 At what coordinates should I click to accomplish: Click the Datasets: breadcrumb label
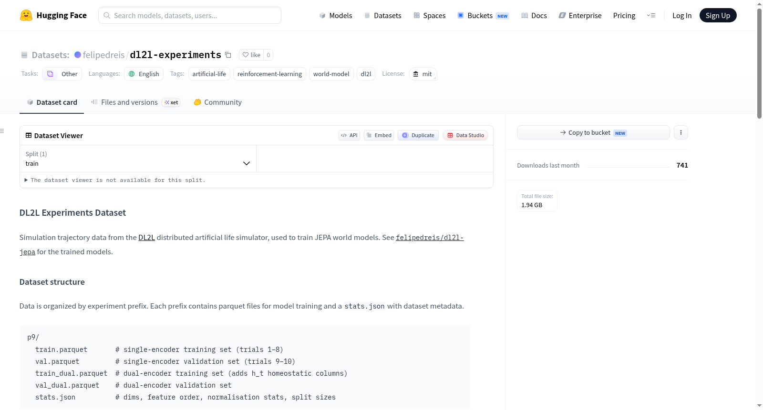point(51,55)
